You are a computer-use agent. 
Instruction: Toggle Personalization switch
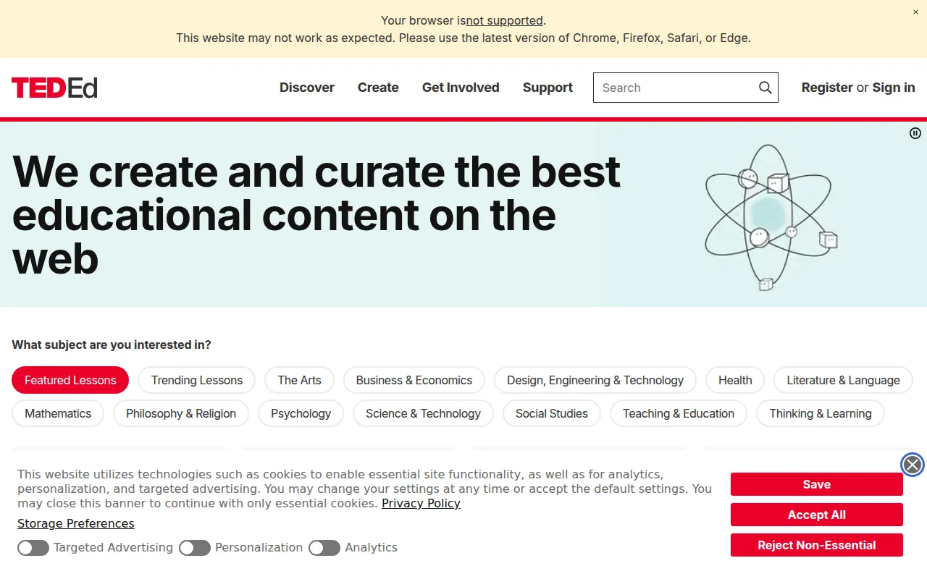(x=195, y=548)
